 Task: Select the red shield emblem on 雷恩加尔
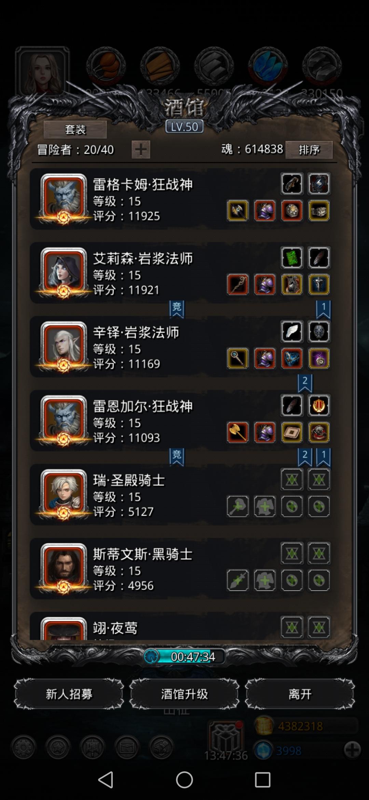coord(319,405)
